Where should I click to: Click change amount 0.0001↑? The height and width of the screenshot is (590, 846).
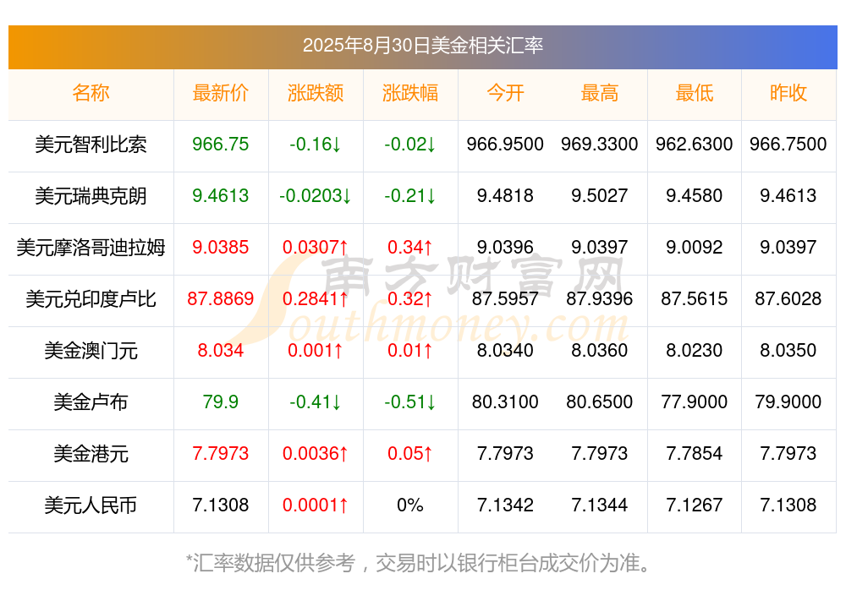315,505
